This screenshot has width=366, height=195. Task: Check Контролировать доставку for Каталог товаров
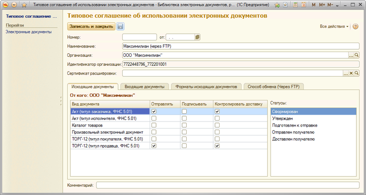point(217,125)
